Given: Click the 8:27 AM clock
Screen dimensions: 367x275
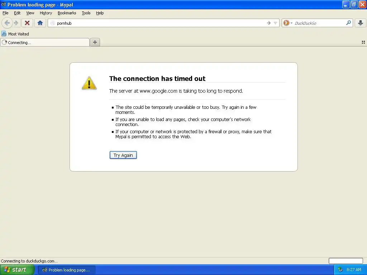Looking at the screenshot, I should click(x=354, y=270).
